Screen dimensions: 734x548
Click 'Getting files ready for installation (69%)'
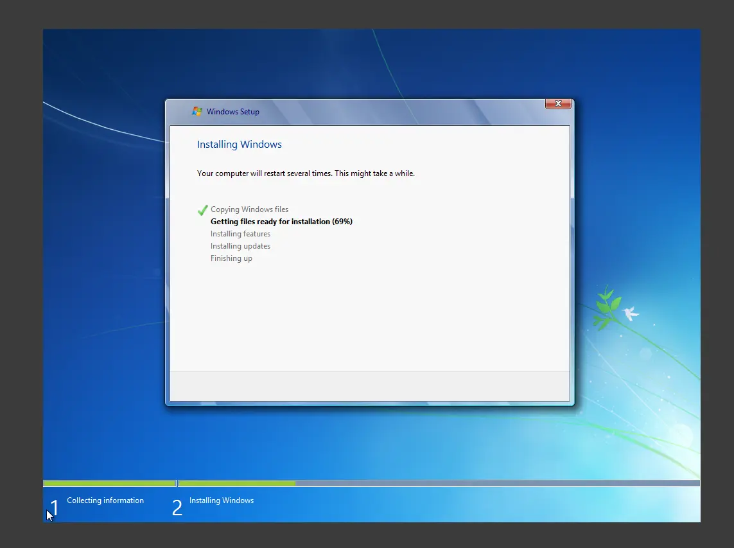[x=281, y=222]
